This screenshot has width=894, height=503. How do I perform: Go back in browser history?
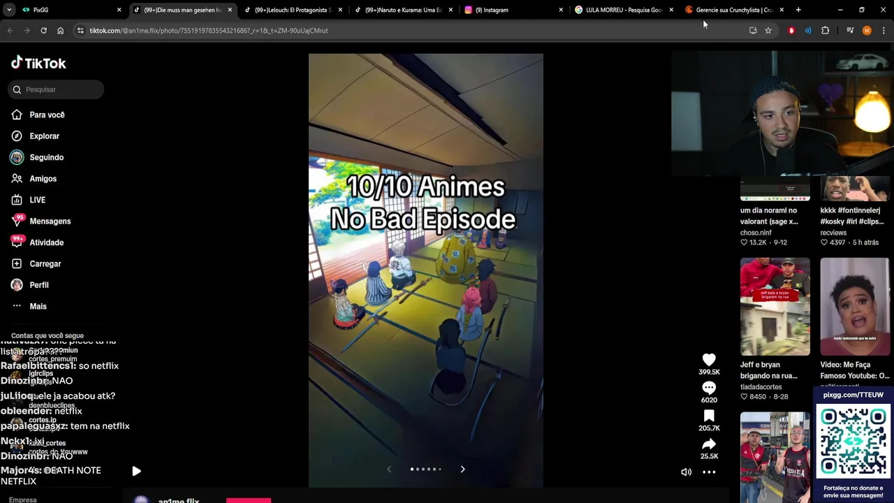pos(10,31)
